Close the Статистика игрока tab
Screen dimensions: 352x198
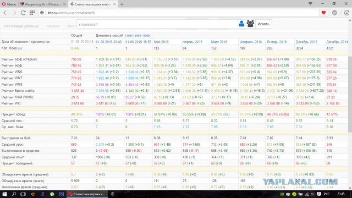pos(114,4)
